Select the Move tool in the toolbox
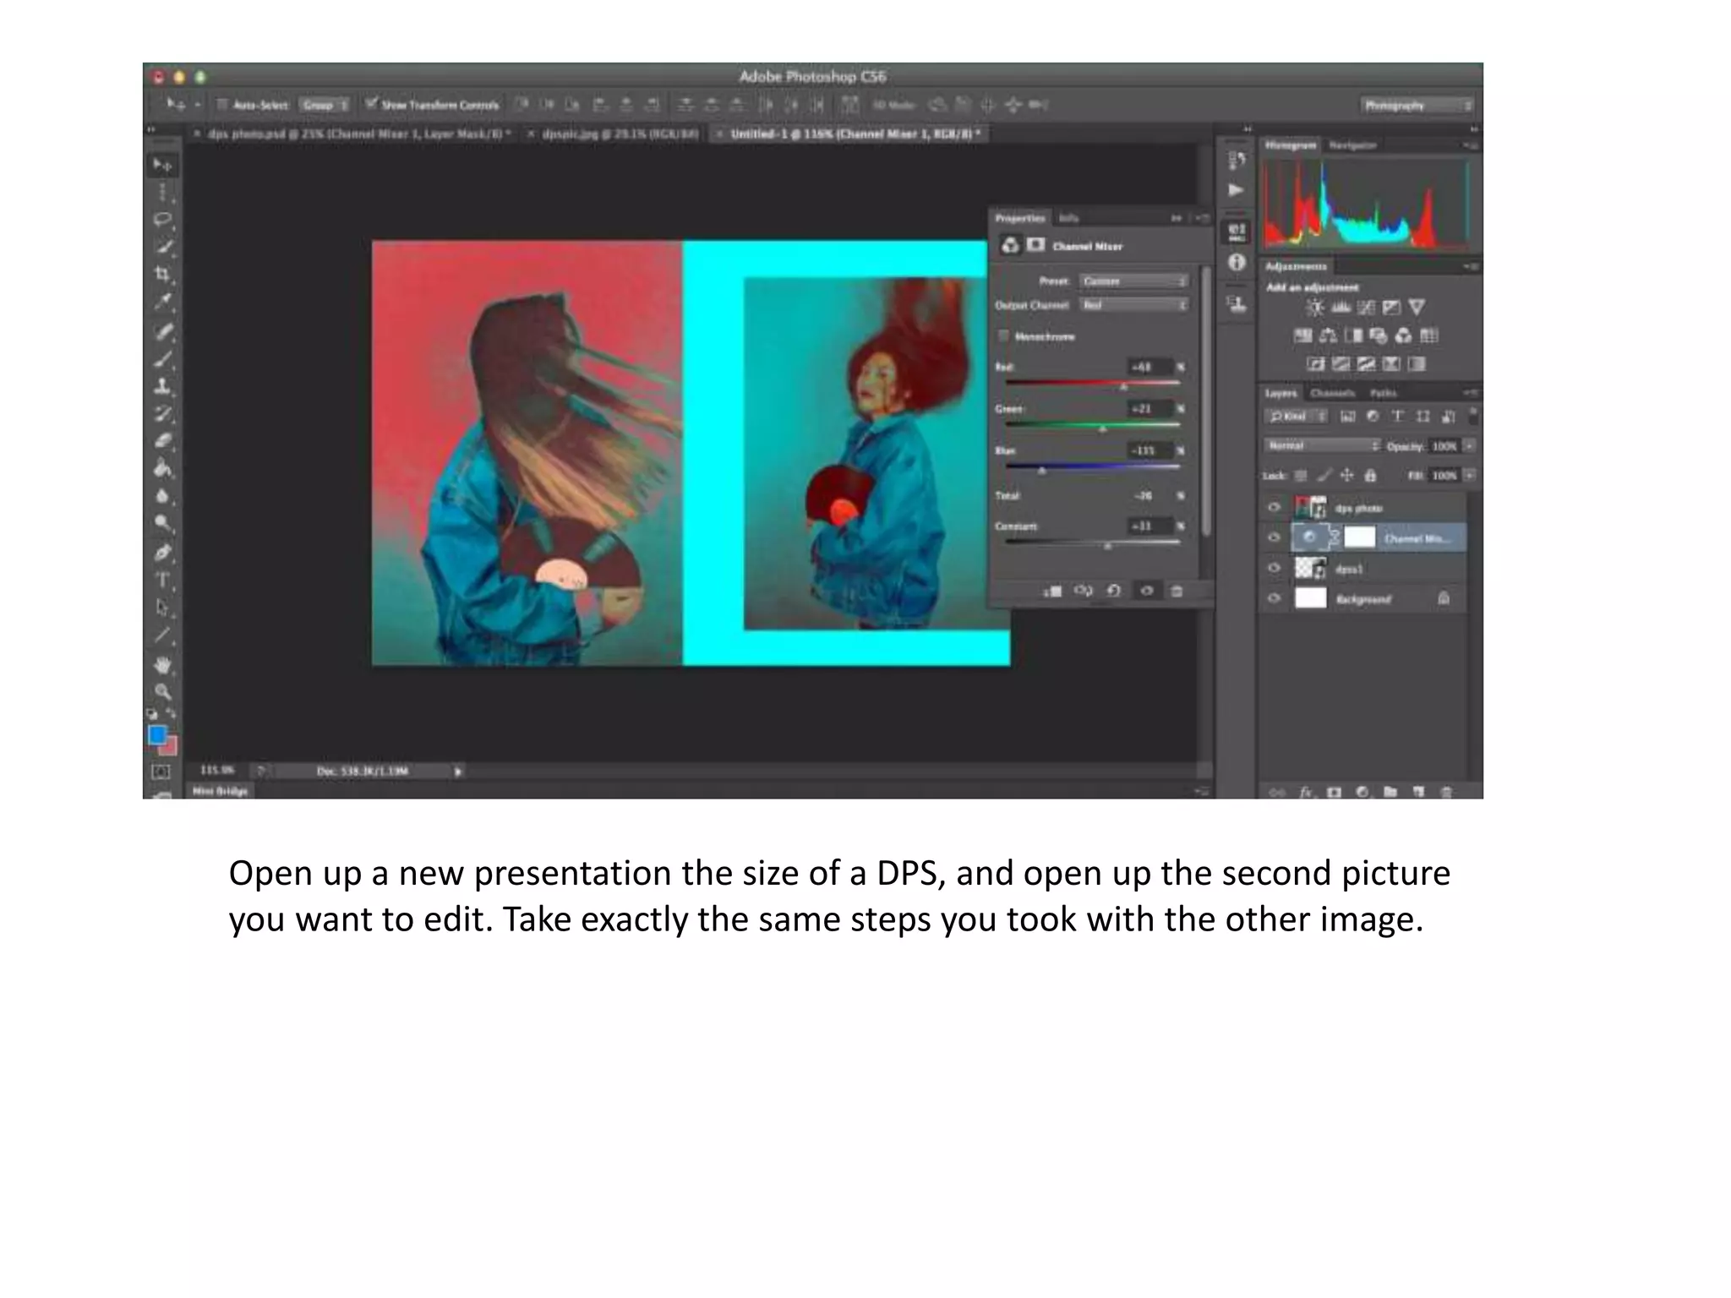Screen dimensions: 1731x1298 (161, 165)
